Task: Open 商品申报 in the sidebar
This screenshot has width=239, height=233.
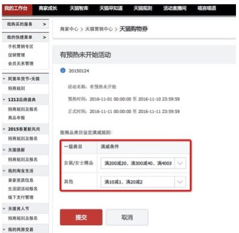Action: 16,118
